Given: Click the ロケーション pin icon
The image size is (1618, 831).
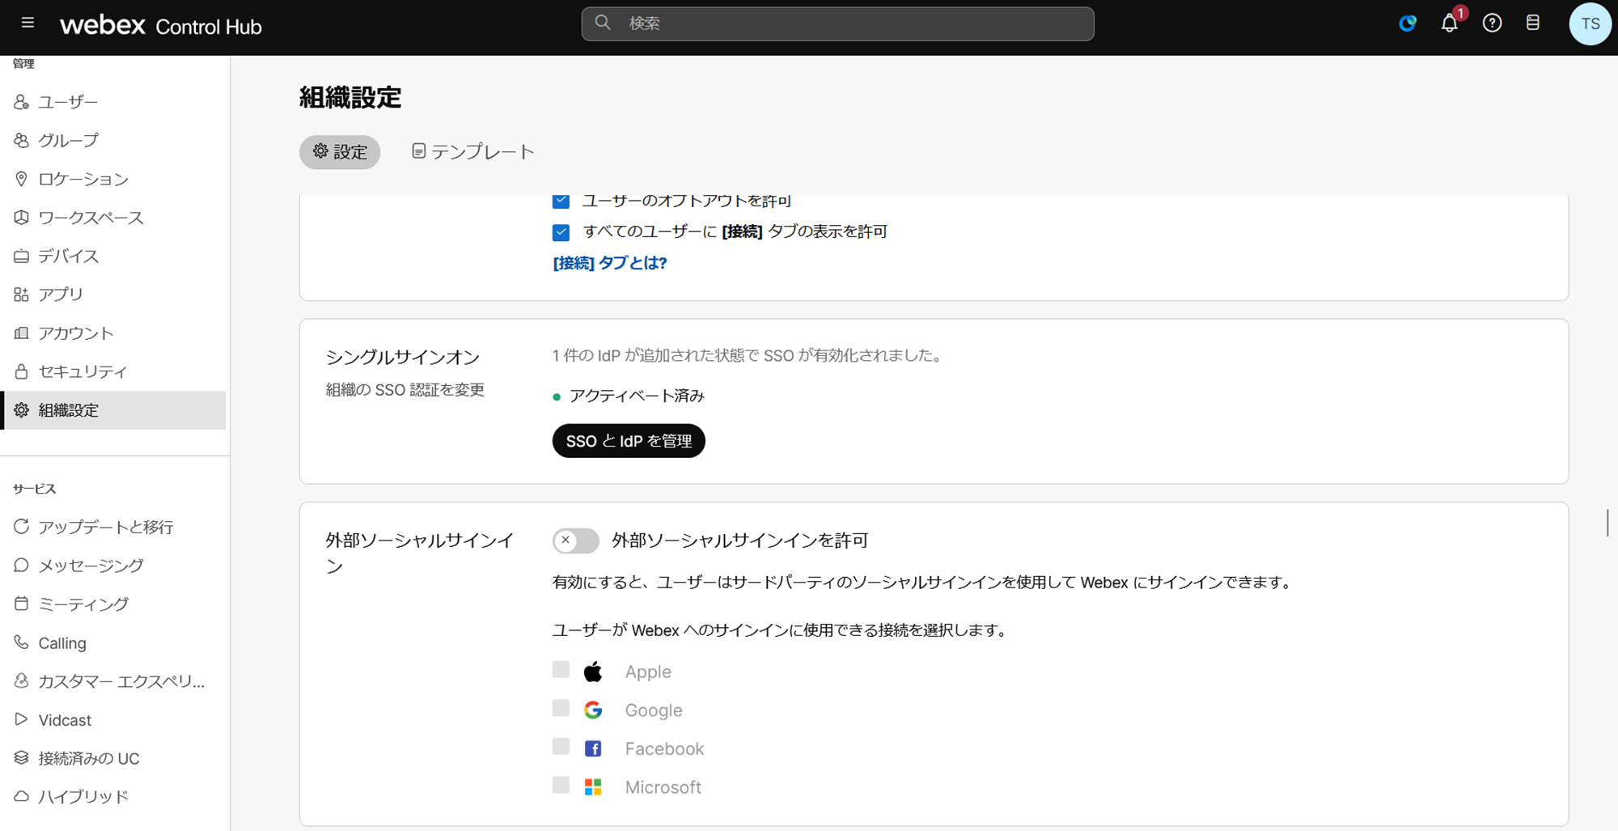Looking at the screenshot, I should 22,179.
